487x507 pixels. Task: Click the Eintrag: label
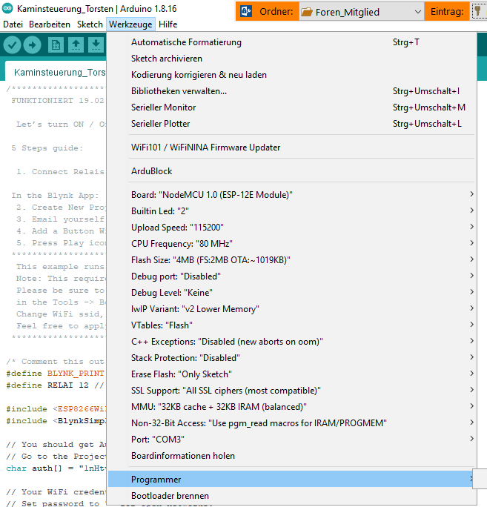[447, 12]
